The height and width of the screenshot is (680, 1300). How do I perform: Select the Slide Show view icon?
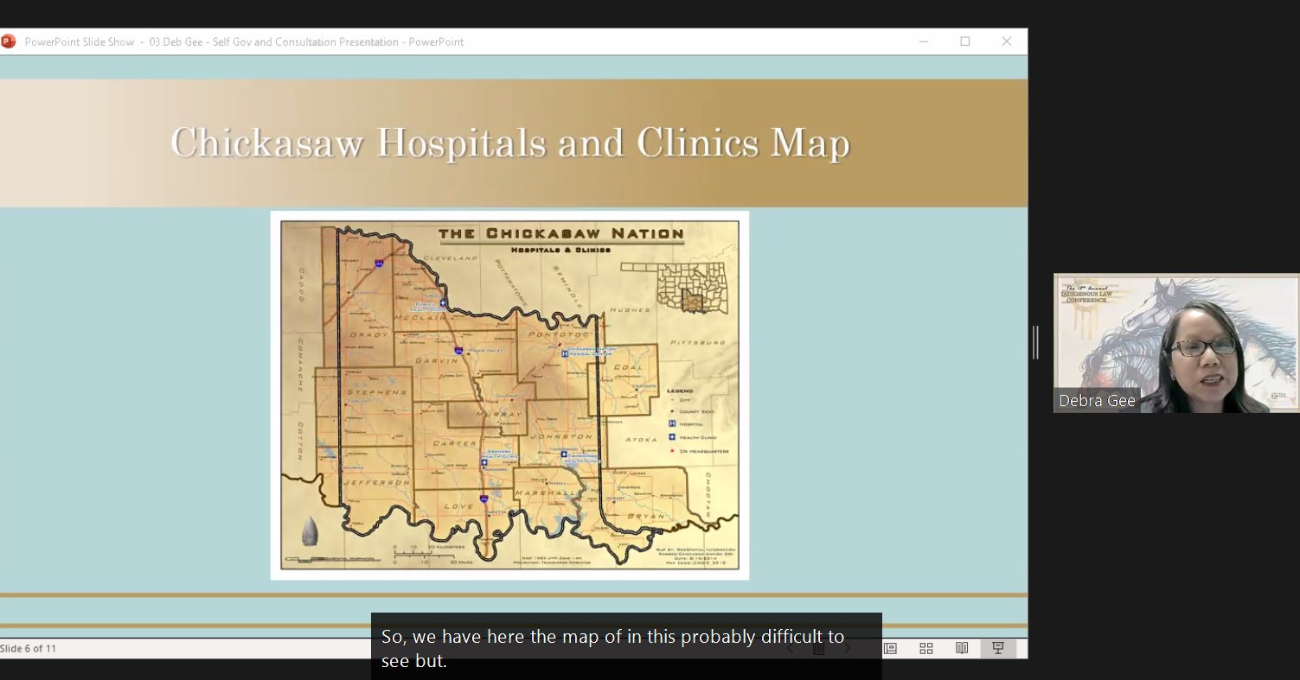coord(997,648)
